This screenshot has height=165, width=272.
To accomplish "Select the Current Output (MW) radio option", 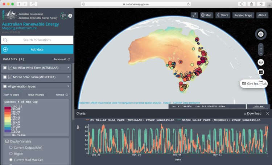I will tap(11, 148).
